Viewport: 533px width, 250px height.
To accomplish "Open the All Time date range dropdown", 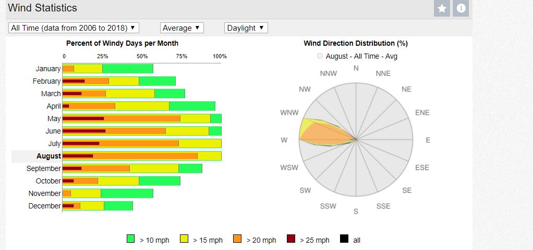I will click(x=74, y=28).
